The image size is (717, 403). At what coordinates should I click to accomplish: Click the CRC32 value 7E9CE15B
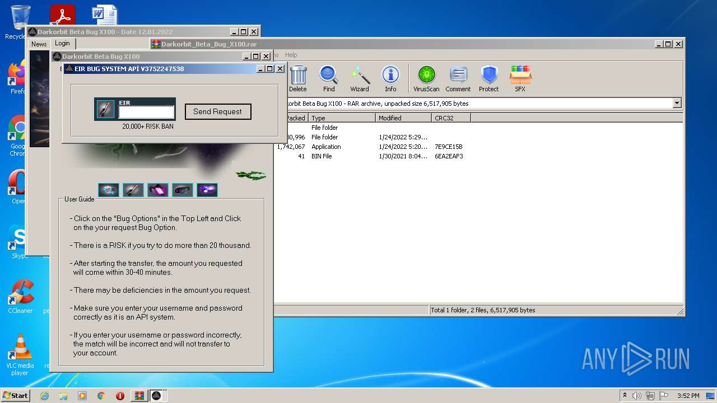[449, 147]
